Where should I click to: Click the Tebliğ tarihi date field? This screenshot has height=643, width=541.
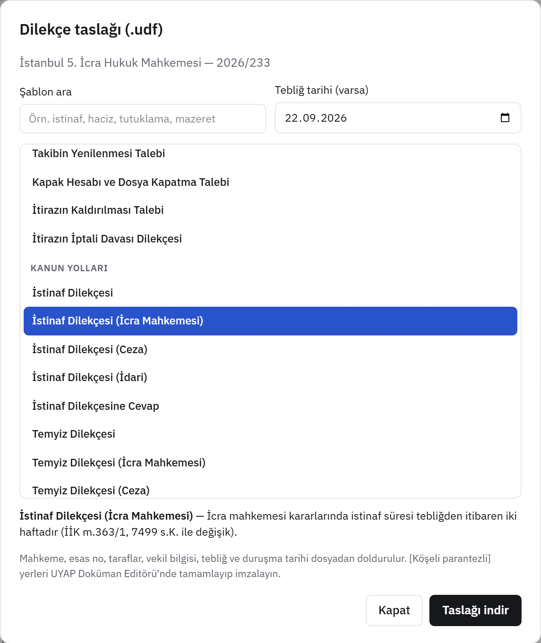(x=398, y=118)
